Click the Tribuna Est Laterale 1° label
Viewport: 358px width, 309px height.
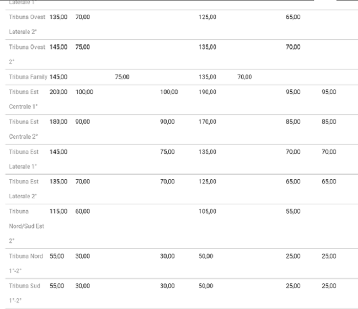click(24, 159)
